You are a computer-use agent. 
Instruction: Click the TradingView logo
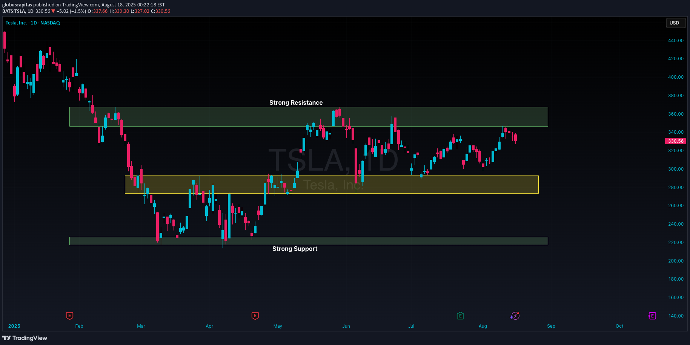[25, 338]
